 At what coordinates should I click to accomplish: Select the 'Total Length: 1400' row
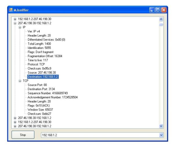(x=39, y=44)
